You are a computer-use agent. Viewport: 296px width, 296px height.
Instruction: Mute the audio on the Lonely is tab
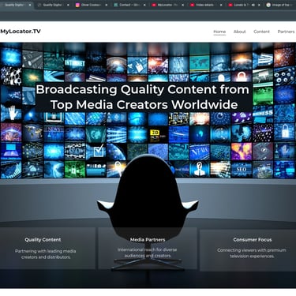click(x=253, y=5)
